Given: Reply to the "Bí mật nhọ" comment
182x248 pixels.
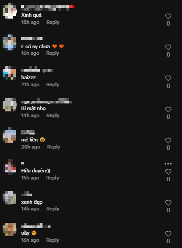Looking at the screenshot, I should tap(53, 115).
